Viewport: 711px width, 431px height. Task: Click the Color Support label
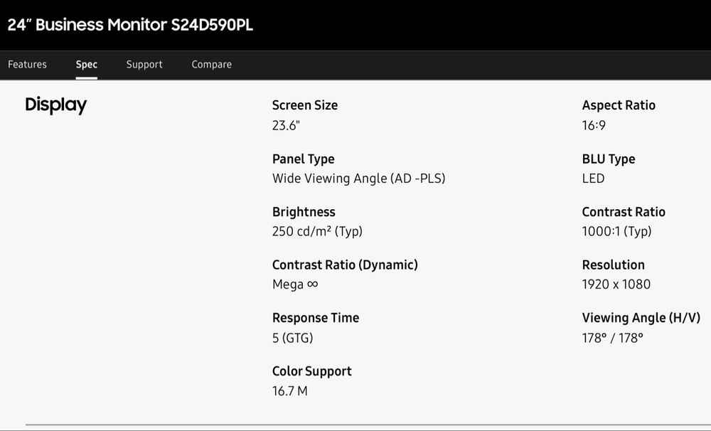tap(311, 371)
